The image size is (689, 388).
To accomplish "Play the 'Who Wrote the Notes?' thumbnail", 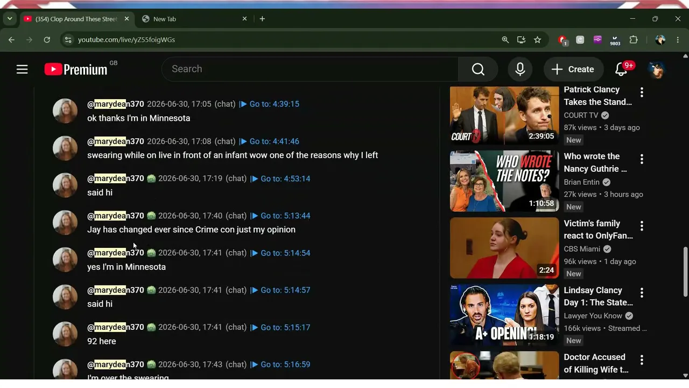I will point(504,181).
